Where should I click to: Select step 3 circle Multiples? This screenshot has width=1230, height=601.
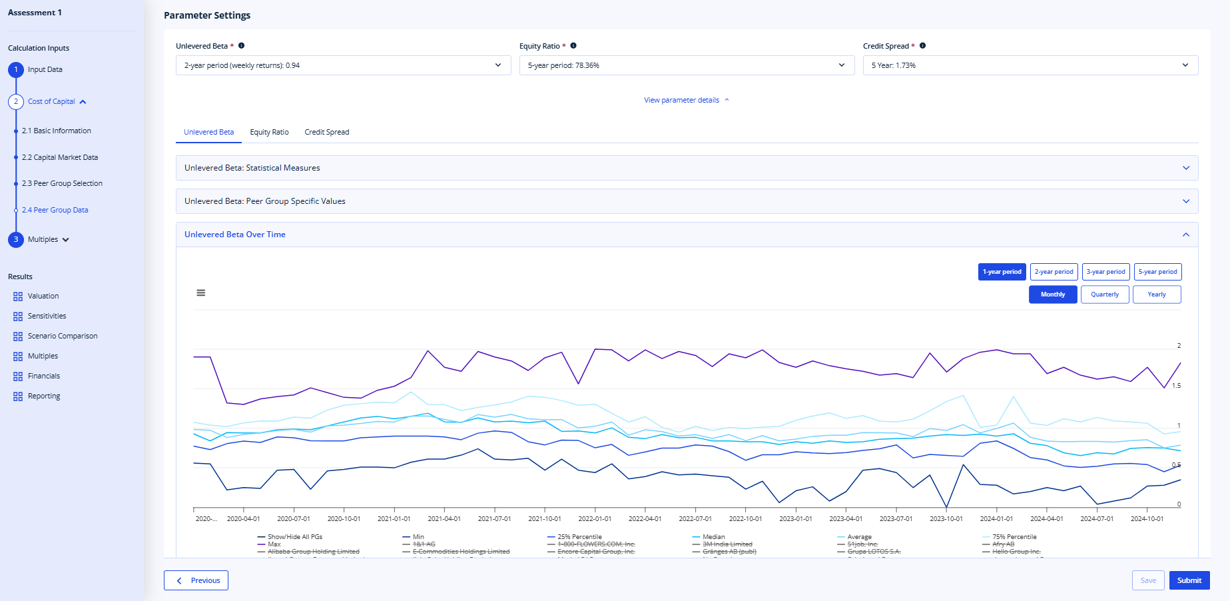(16, 239)
